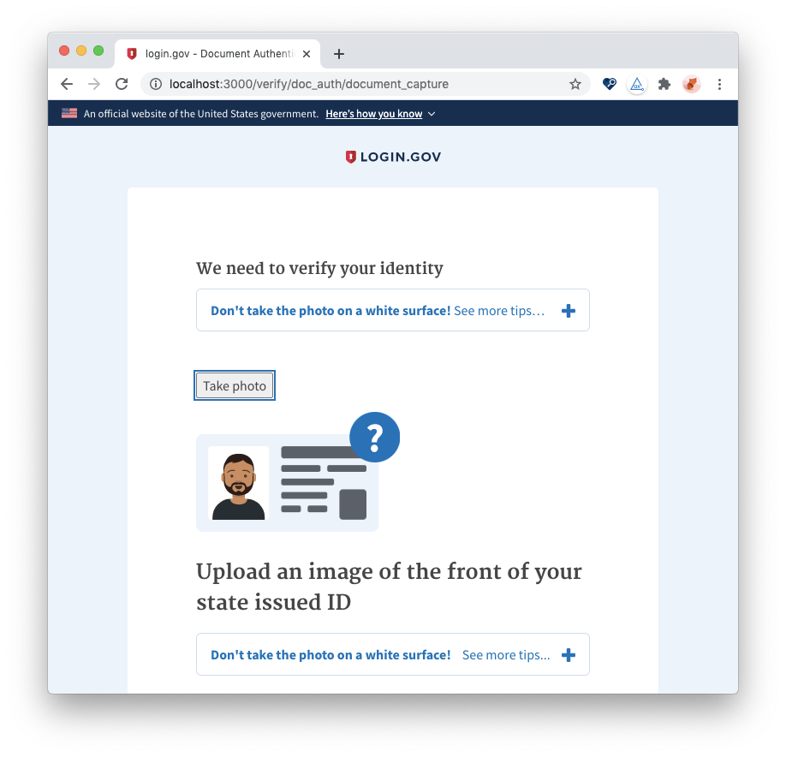Bookmark this page with the star icon
Viewport: 786px width, 757px height.
[x=575, y=84]
